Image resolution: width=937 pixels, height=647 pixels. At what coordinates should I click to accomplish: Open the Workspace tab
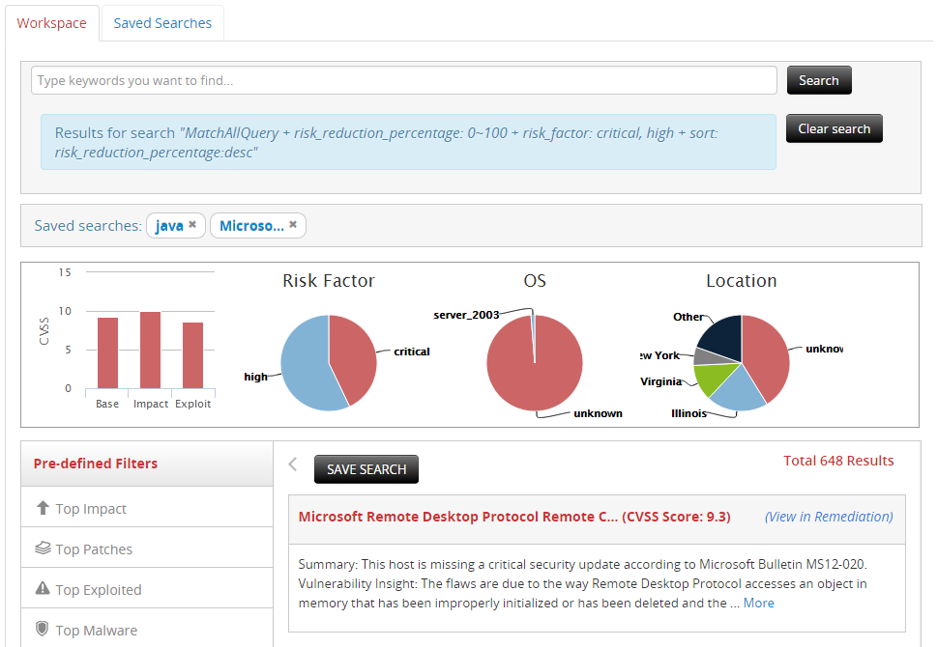pyautogui.click(x=52, y=23)
